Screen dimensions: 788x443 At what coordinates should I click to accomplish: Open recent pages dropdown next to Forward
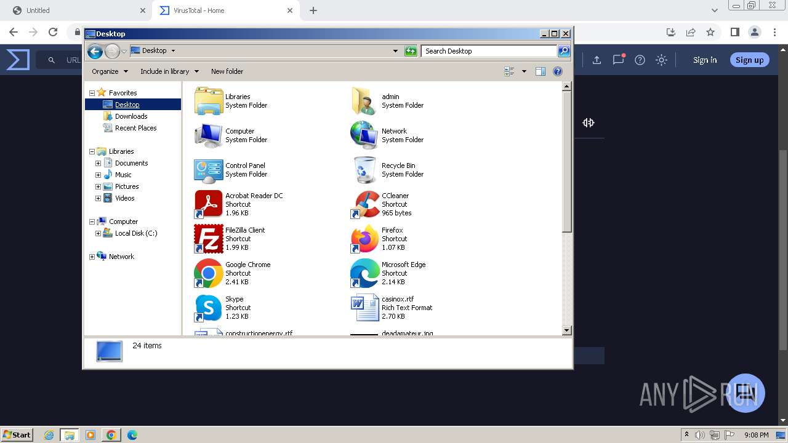[x=124, y=51]
